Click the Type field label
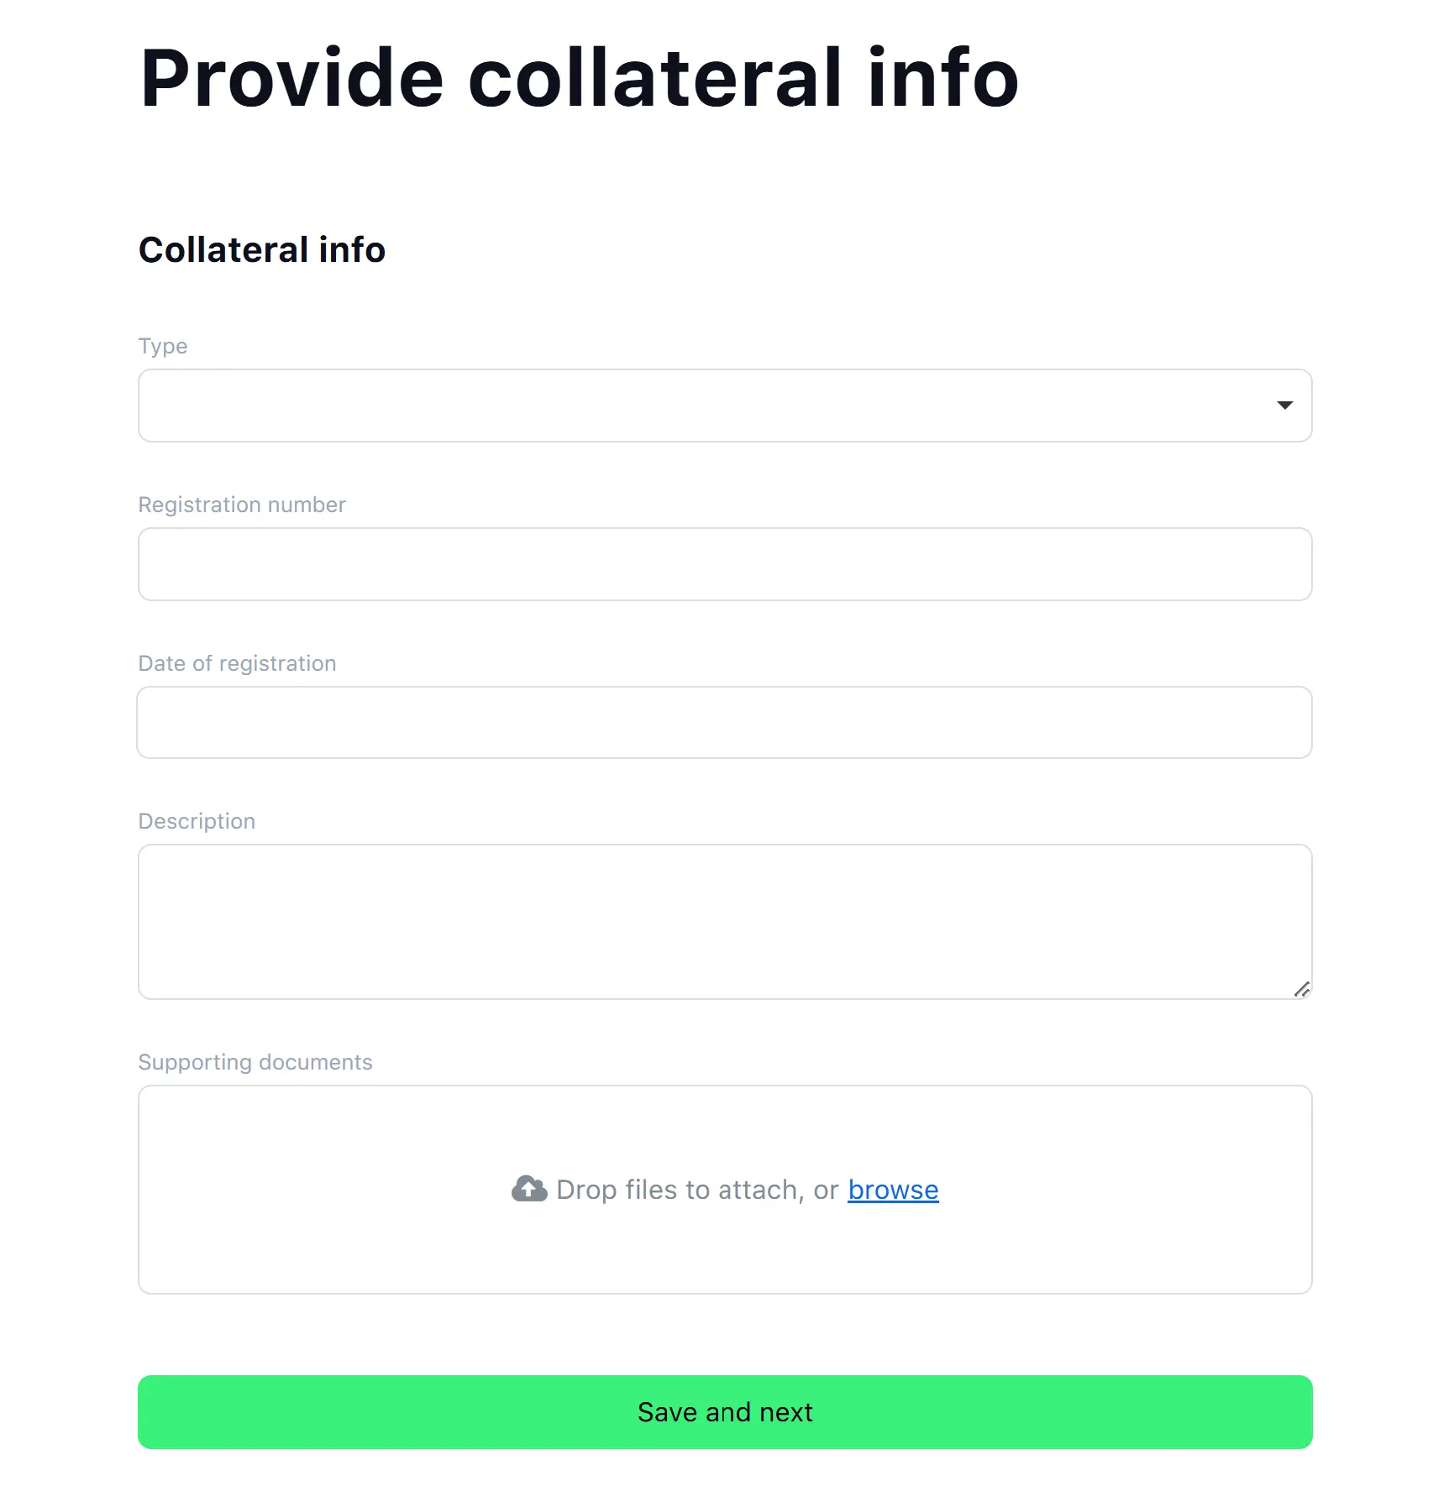Viewport: 1449px width, 1486px height. tap(163, 346)
